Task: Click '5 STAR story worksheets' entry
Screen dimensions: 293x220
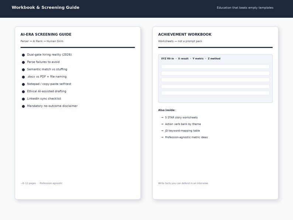Action: [181, 117]
